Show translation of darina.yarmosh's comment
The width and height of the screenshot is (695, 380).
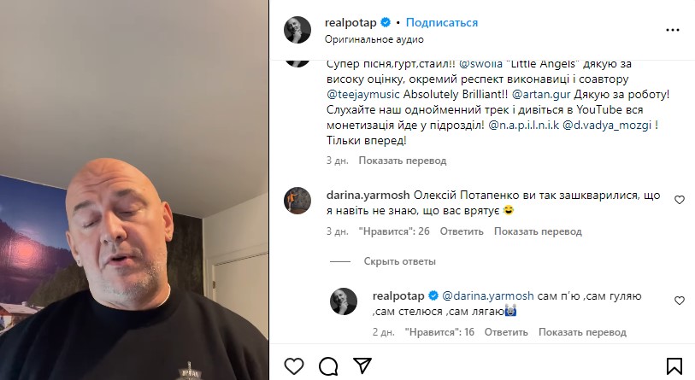point(538,231)
